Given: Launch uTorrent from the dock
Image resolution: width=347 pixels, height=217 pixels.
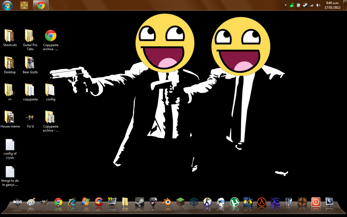Looking at the screenshot, I should pyautogui.click(x=234, y=202).
